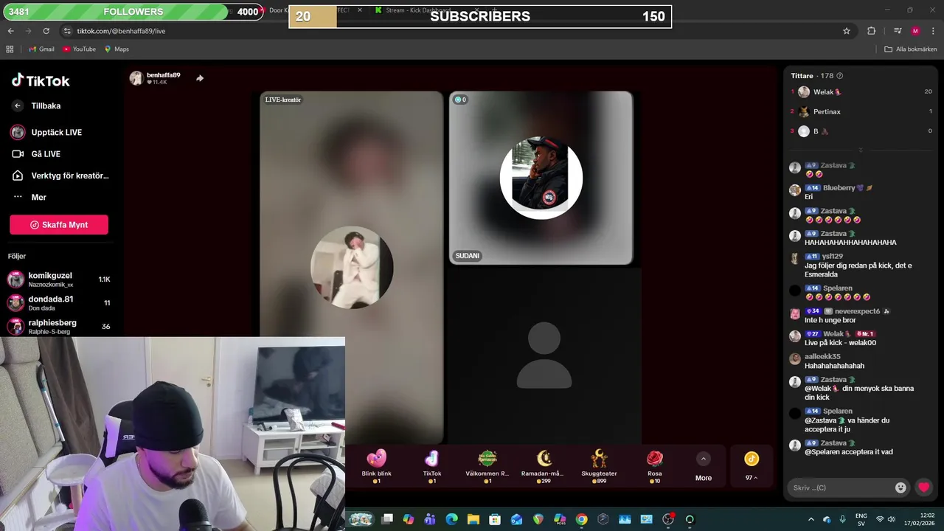Send the Rosa rose gift
The image size is (944, 531).
coord(655,466)
